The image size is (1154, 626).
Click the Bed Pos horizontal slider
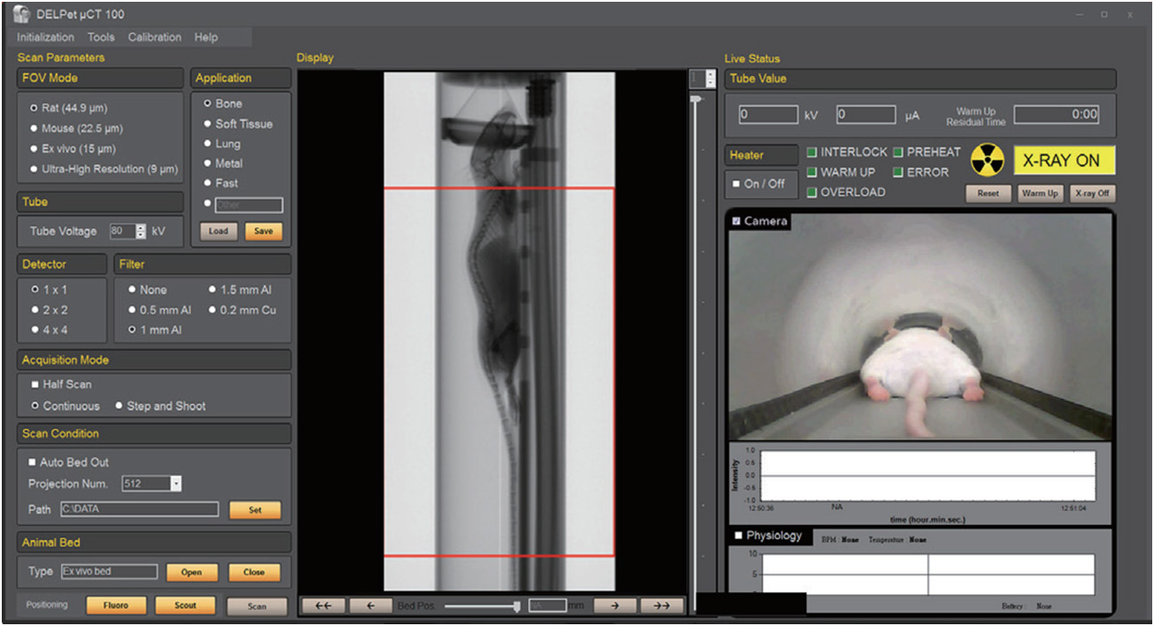tap(481, 606)
